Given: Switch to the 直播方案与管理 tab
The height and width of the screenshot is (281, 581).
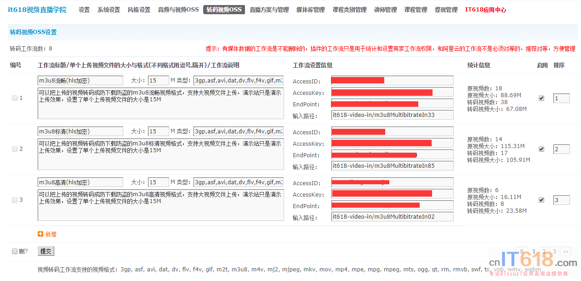Looking at the screenshot, I should tap(269, 10).
